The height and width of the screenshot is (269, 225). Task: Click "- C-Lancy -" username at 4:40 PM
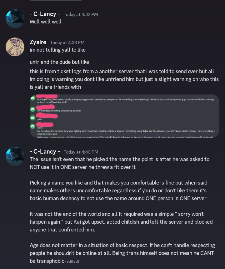45,152
